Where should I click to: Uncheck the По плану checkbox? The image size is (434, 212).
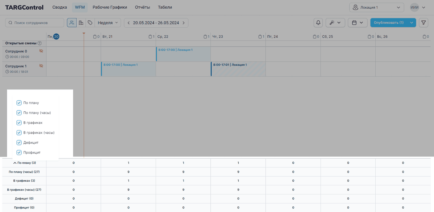(x=19, y=103)
